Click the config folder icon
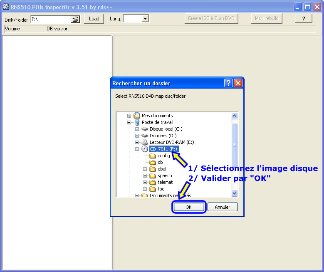Viewport: 324px width, 272px height. (x=153, y=156)
